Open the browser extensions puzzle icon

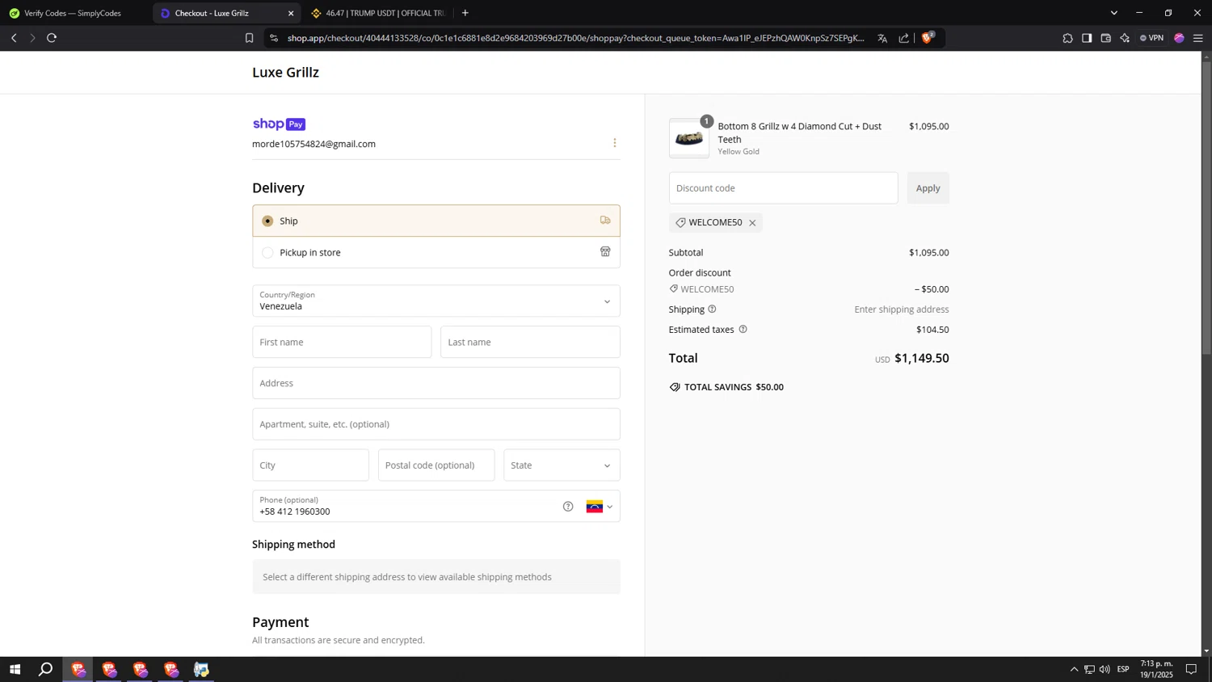click(x=1067, y=38)
